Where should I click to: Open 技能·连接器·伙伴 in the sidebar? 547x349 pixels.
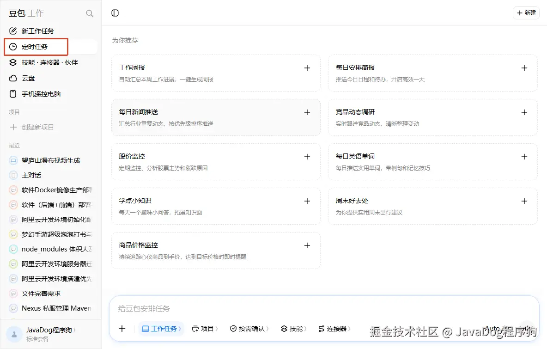tap(50, 62)
